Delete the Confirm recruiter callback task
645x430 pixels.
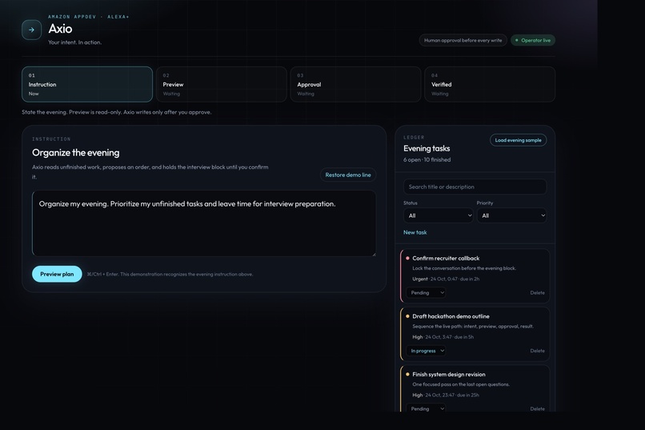coord(537,292)
